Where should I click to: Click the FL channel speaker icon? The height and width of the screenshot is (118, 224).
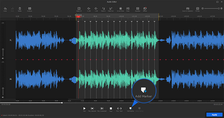click(3, 58)
